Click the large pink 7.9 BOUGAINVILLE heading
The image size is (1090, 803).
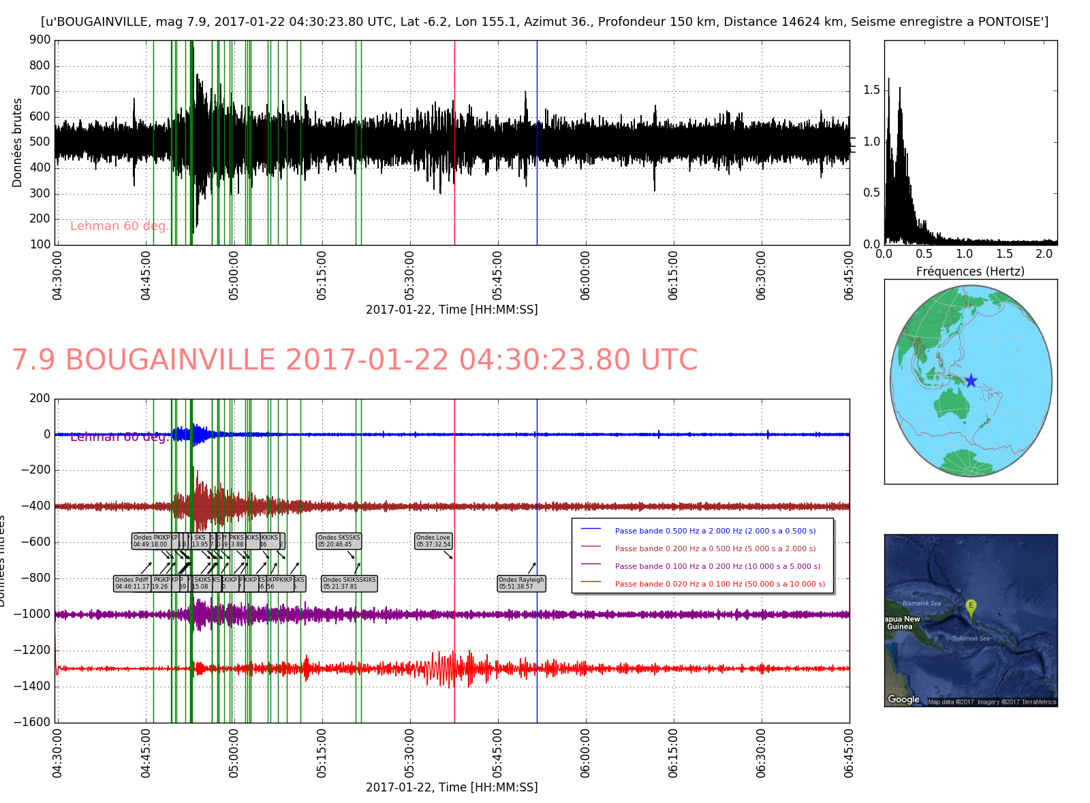pyautogui.click(x=354, y=360)
